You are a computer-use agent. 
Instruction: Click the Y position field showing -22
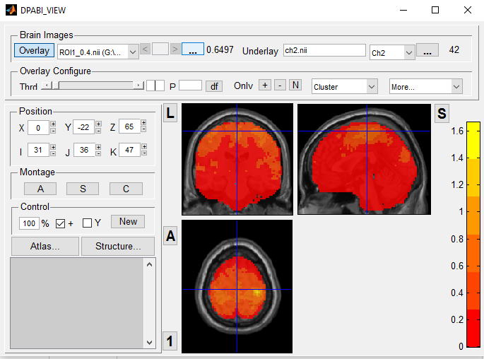coord(83,127)
